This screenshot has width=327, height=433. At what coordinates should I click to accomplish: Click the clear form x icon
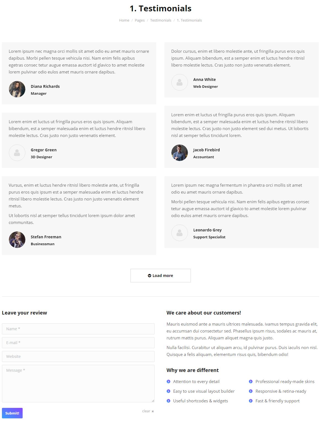[x=153, y=411]
